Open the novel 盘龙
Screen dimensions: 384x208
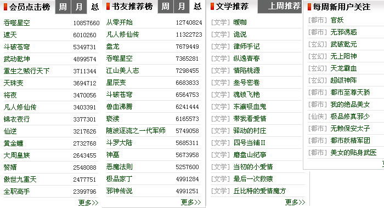pos(113,47)
